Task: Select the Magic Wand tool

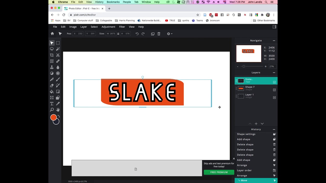Action: 58,49
